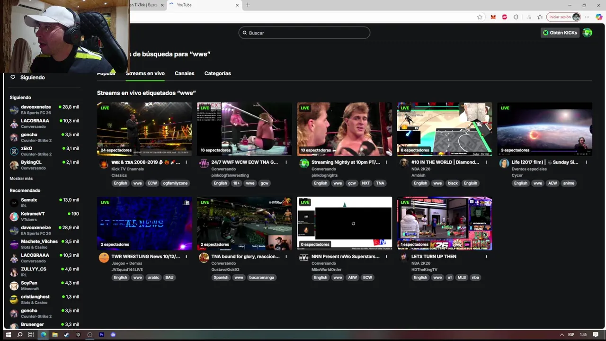The height and width of the screenshot is (341, 606).
Task: Open pinkdogfanwrestling channel avatar
Action: click(x=204, y=163)
